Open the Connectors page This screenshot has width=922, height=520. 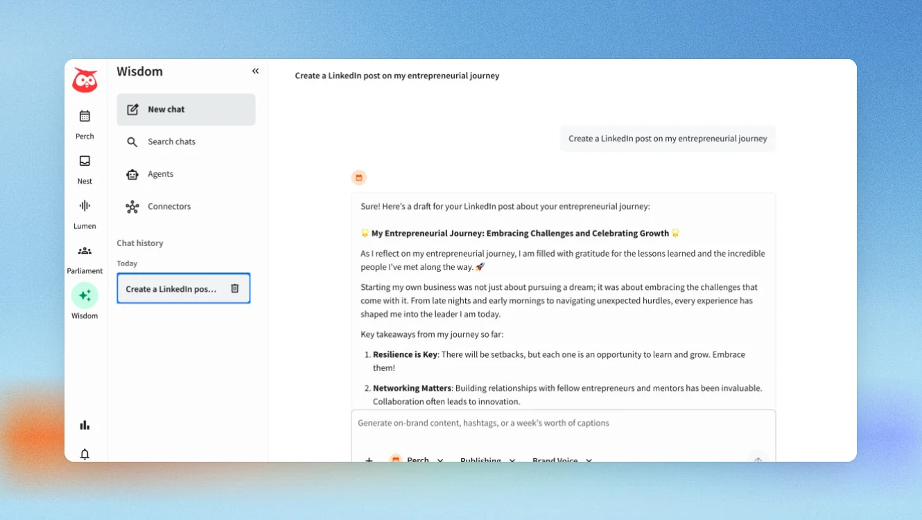(186, 207)
